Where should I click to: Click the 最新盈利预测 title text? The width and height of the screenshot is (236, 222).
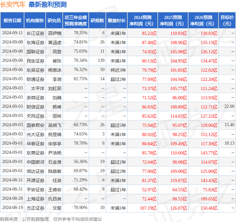point(48,4)
